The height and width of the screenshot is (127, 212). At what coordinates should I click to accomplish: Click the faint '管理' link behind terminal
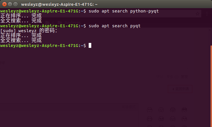(x=184, y=77)
